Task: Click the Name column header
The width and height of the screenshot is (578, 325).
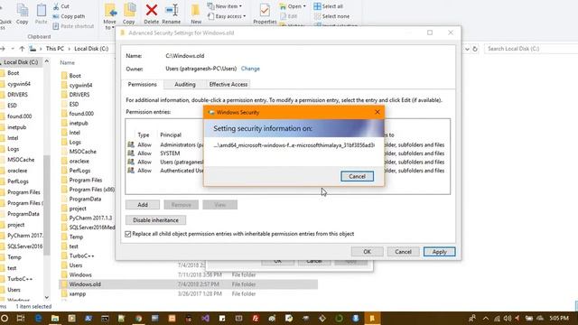Action: (68, 62)
